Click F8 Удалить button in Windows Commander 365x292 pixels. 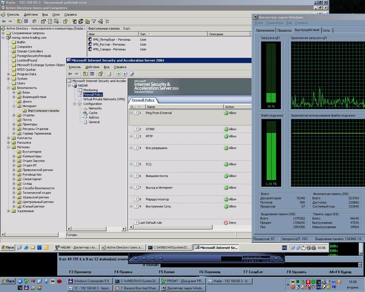coord(296,272)
